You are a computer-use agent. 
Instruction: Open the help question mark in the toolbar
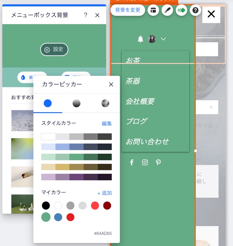(x=195, y=10)
